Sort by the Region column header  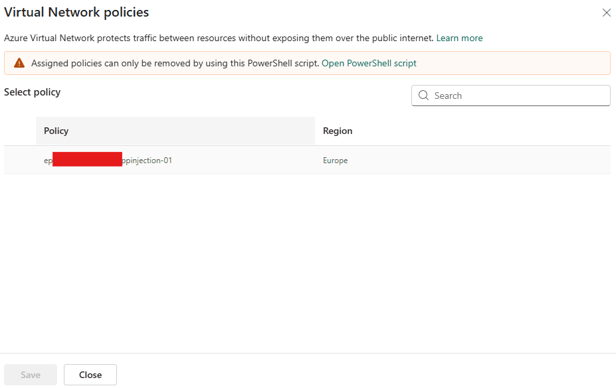[338, 131]
